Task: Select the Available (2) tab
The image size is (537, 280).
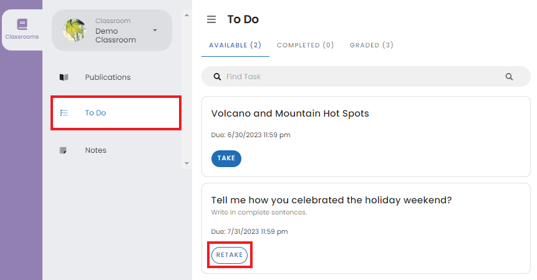Action: (x=235, y=45)
